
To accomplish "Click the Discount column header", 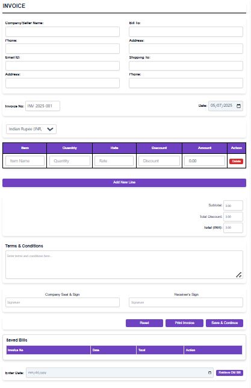I will point(159,148).
